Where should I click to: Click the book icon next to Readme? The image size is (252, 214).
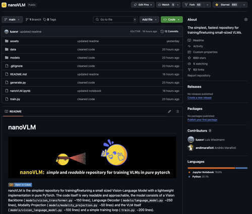[189, 40]
